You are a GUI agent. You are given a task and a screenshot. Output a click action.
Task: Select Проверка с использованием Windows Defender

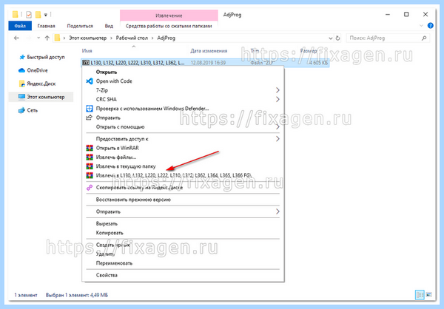pos(152,109)
